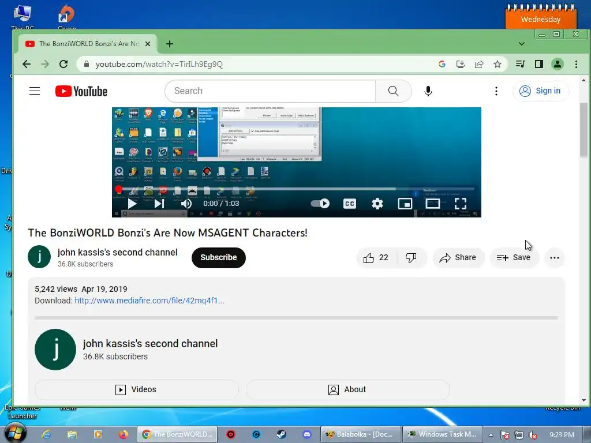Screen dimensions: 591x443
Task: Bookmark this page with the star
Action: (x=497, y=64)
